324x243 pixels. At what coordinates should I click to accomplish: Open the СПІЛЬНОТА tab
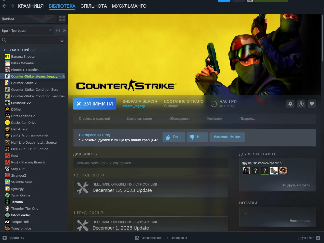(94, 6)
